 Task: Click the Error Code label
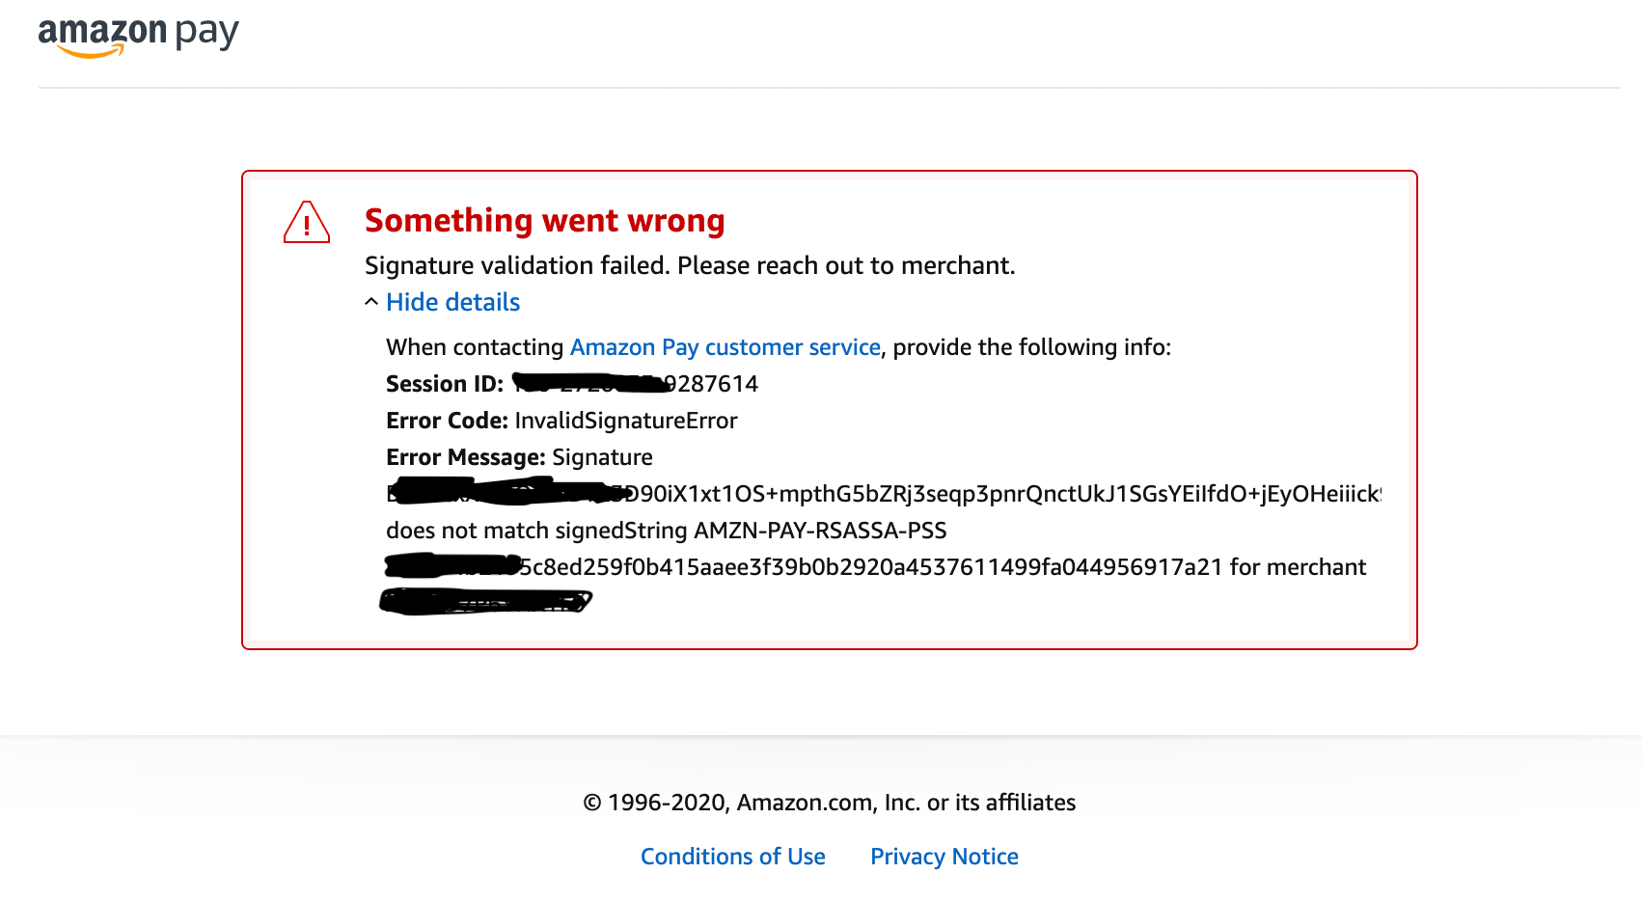click(447, 421)
